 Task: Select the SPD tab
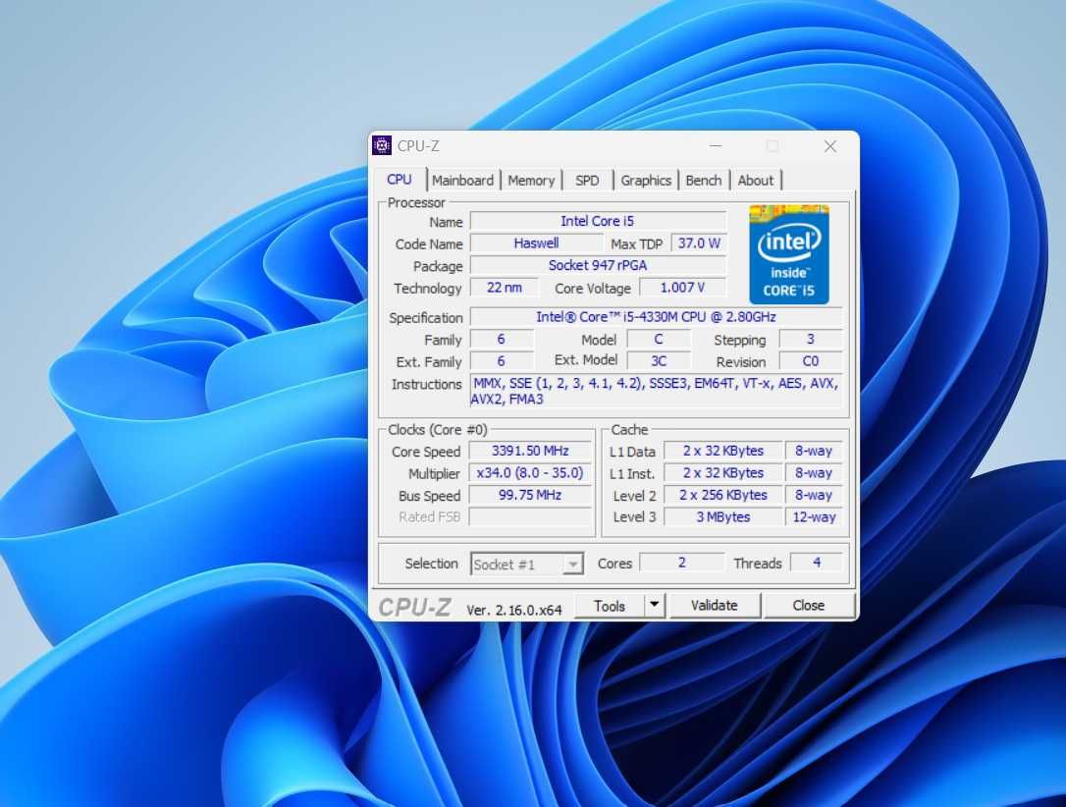point(587,181)
